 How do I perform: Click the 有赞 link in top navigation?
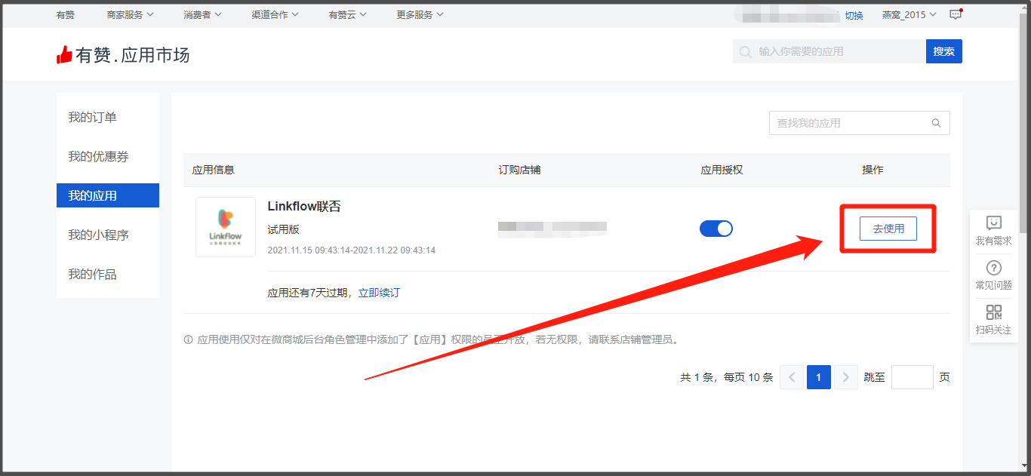point(66,14)
